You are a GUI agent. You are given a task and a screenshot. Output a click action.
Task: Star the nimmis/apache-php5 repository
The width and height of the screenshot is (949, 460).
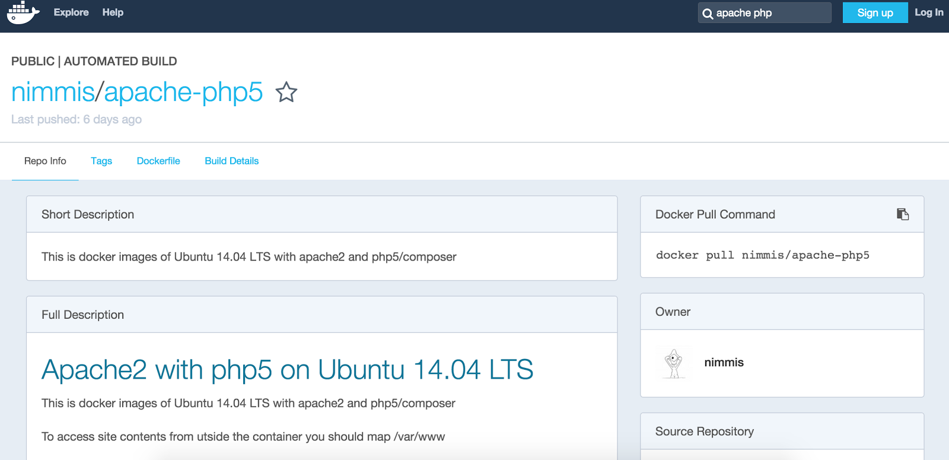(286, 92)
